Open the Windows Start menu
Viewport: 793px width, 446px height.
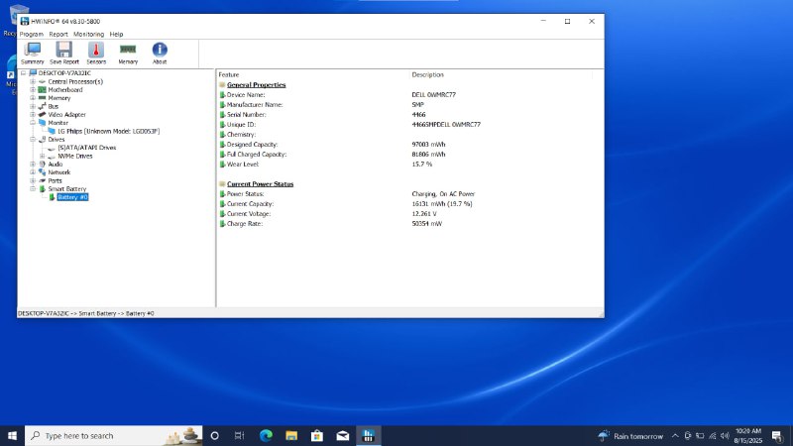click(x=12, y=435)
